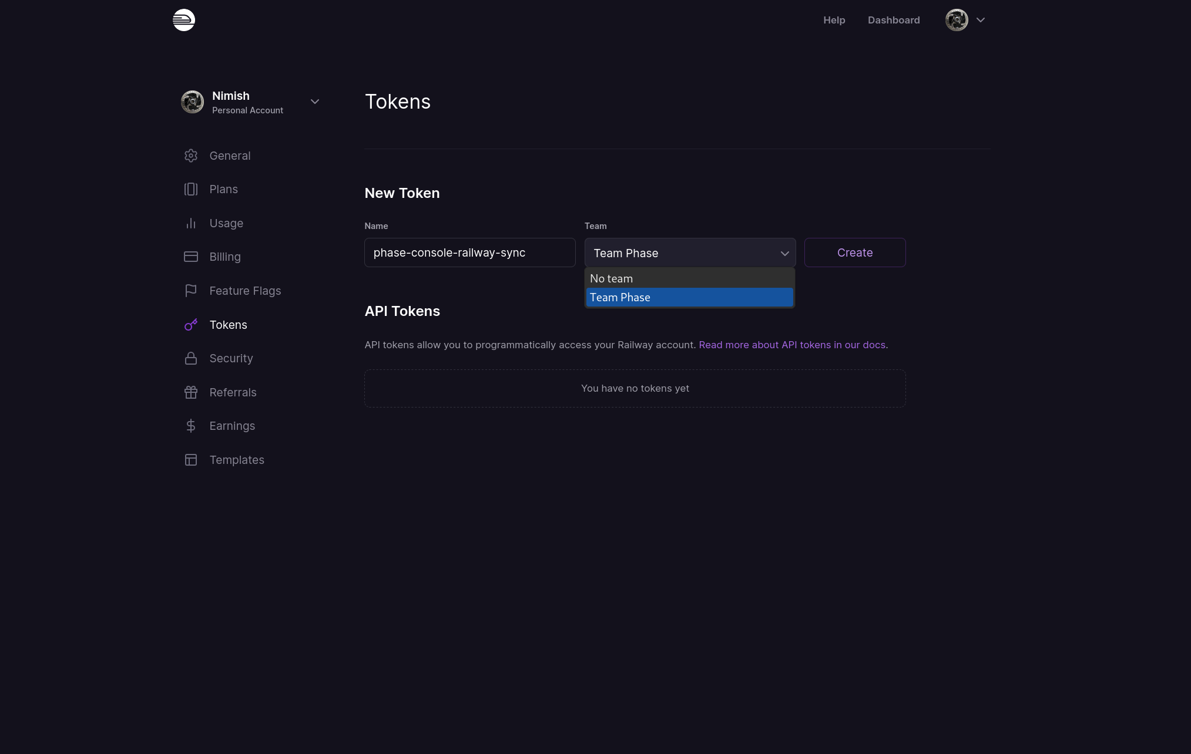Image resolution: width=1191 pixels, height=754 pixels.
Task: Click the General gear icon
Action: (x=191, y=156)
